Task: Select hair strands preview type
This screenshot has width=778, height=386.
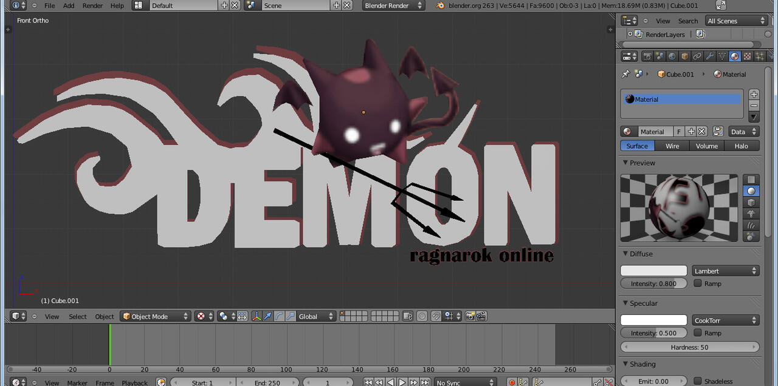Action: pyautogui.click(x=751, y=225)
